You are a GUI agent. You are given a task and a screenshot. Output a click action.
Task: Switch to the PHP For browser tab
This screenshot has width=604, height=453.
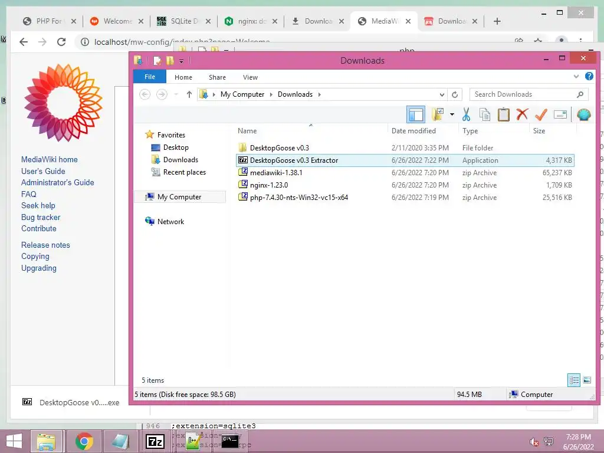pyautogui.click(x=49, y=21)
